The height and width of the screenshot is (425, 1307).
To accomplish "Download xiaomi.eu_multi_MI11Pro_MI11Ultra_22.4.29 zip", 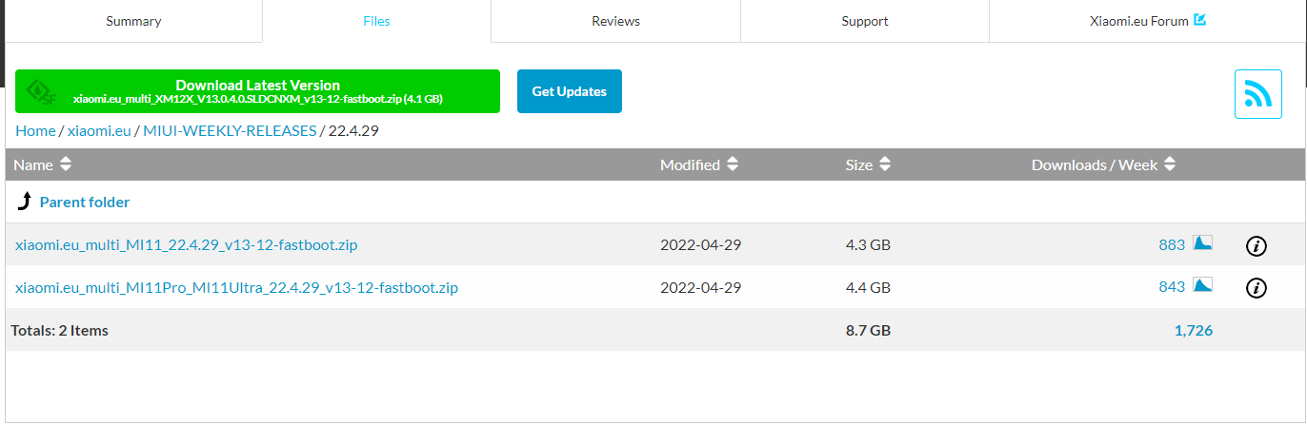I will pyautogui.click(x=236, y=286).
